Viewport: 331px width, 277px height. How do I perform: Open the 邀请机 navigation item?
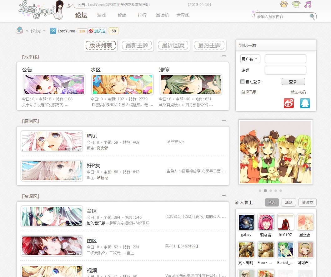point(162,15)
